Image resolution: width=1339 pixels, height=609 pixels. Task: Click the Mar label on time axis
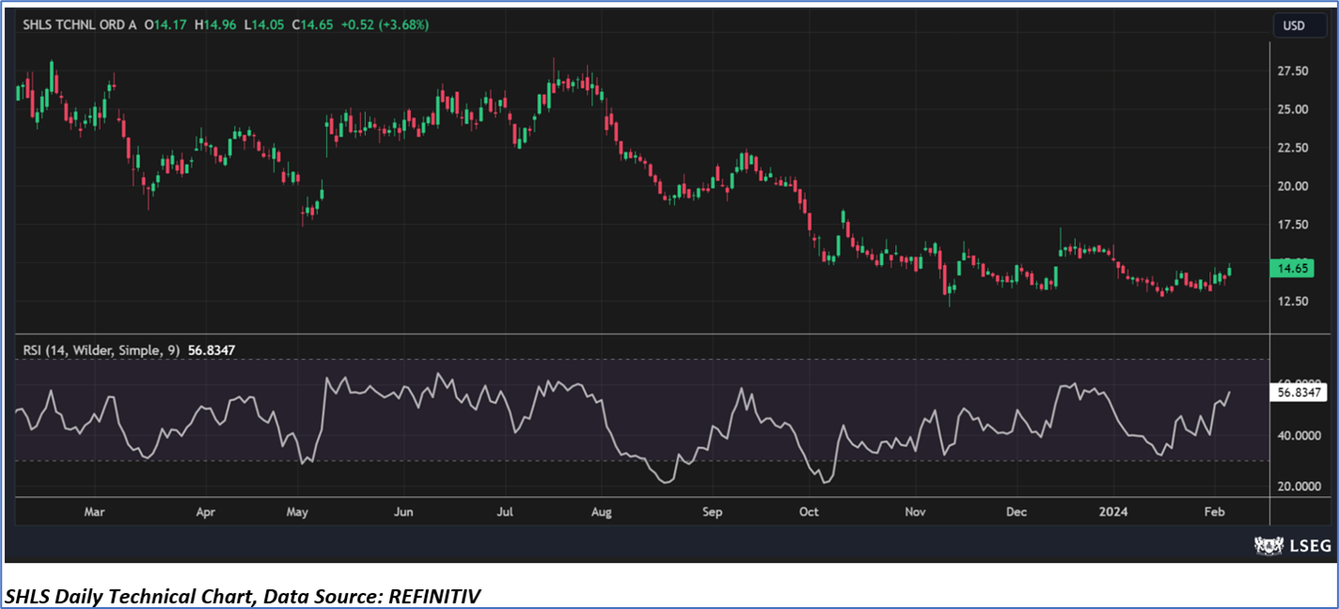click(x=94, y=513)
